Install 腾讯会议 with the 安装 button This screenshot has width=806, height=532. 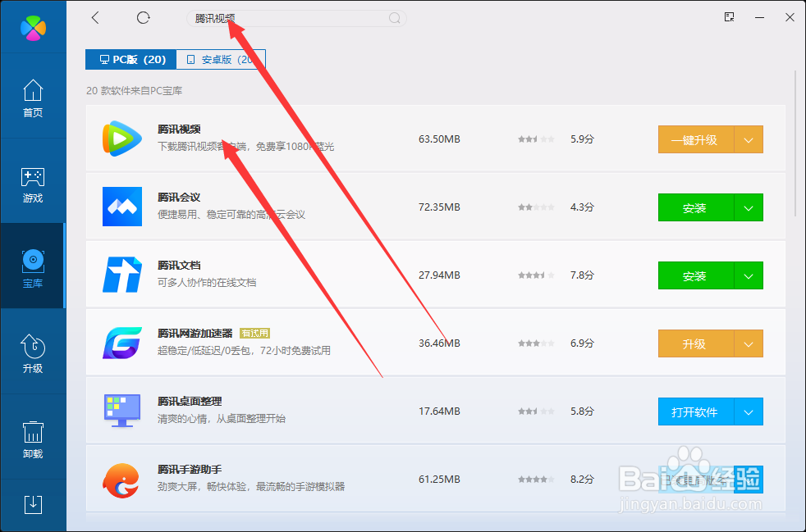pyautogui.click(x=696, y=207)
